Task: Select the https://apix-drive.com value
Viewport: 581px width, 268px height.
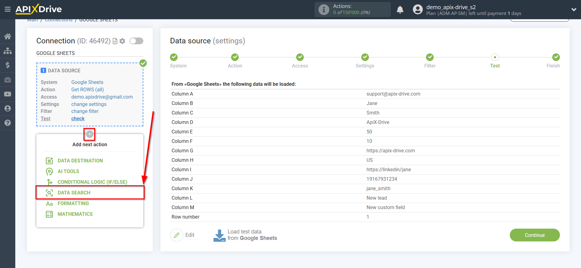Action: click(391, 151)
